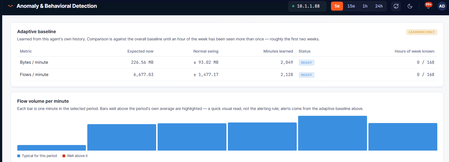Click the last bar in the flow chart

403,137
